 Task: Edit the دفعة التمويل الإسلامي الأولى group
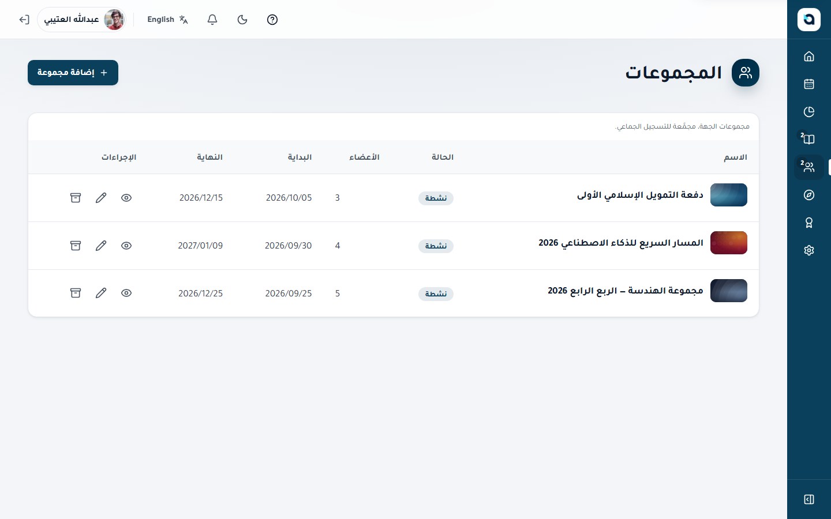(101, 198)
